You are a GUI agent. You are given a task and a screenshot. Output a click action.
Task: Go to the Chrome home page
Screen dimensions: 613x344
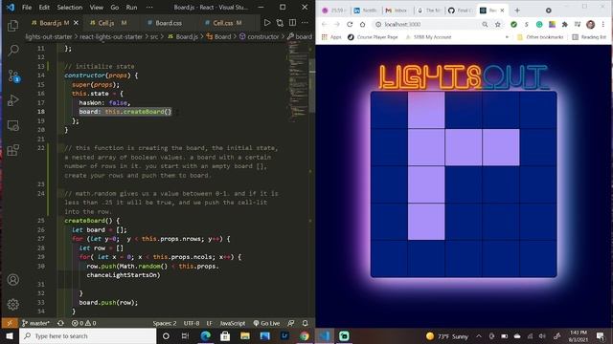[362, 24]
